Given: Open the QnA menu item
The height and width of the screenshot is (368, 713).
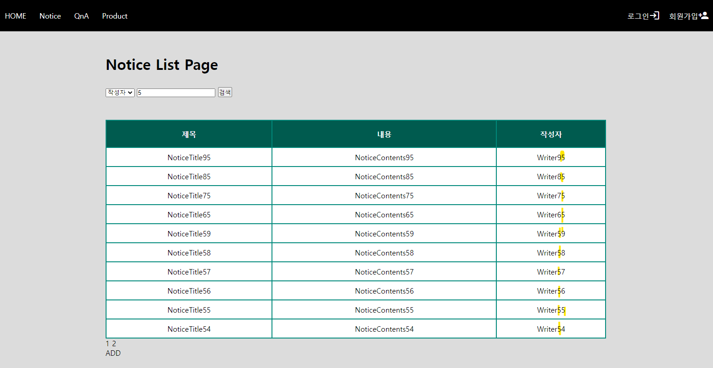Looking at the screenshot, I should tap(82, 16).
